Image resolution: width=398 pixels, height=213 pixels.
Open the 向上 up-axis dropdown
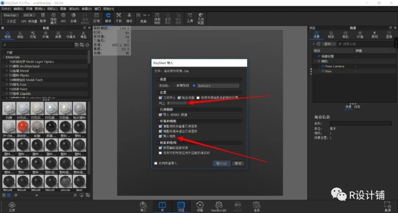click(x=177, y=103)
